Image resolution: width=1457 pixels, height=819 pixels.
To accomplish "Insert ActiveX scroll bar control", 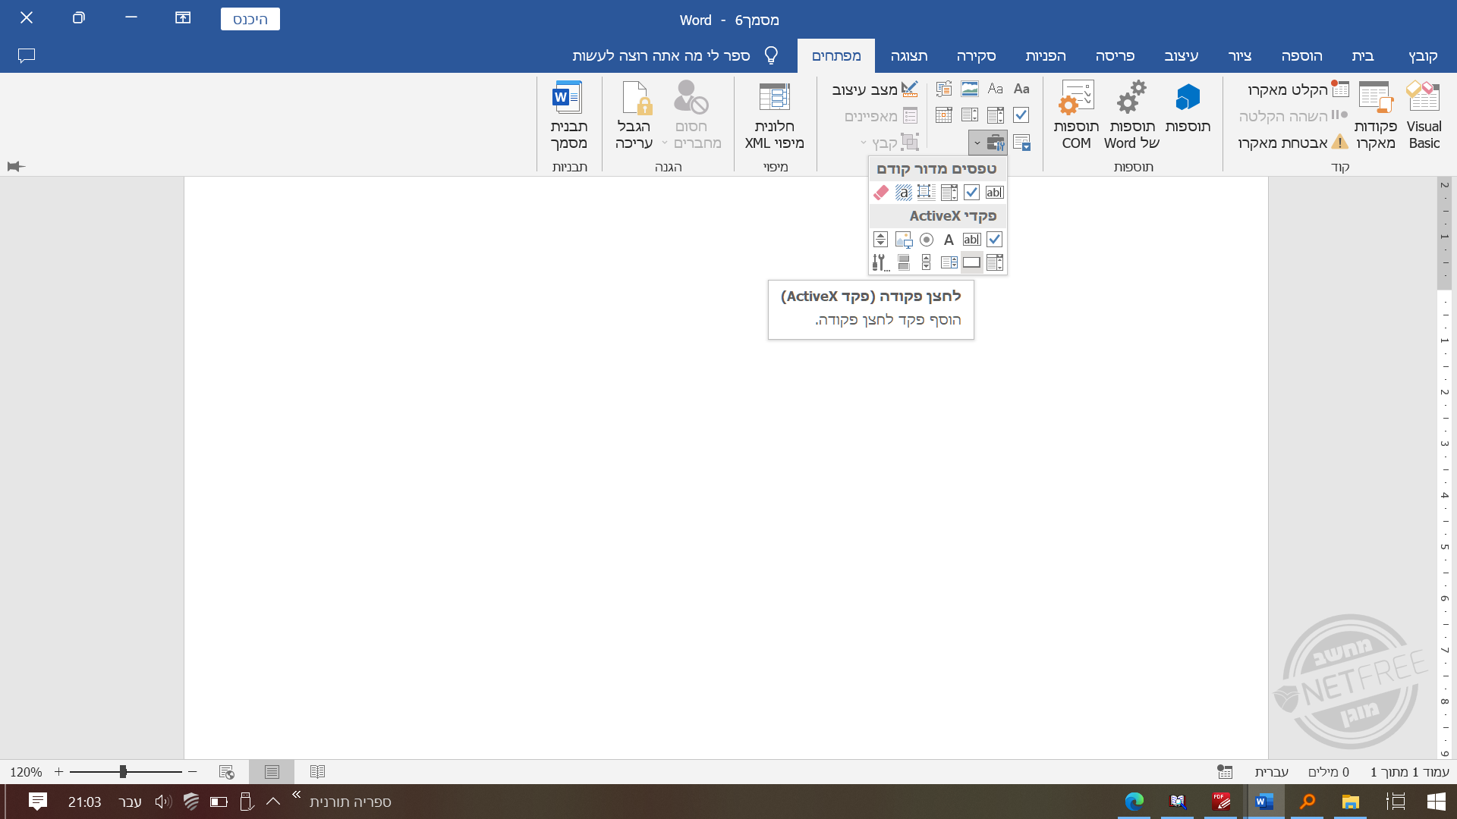I will click(x=926, y=262).
